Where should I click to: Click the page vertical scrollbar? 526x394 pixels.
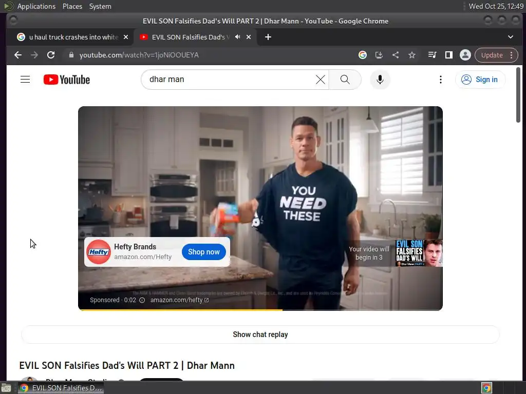518,95
